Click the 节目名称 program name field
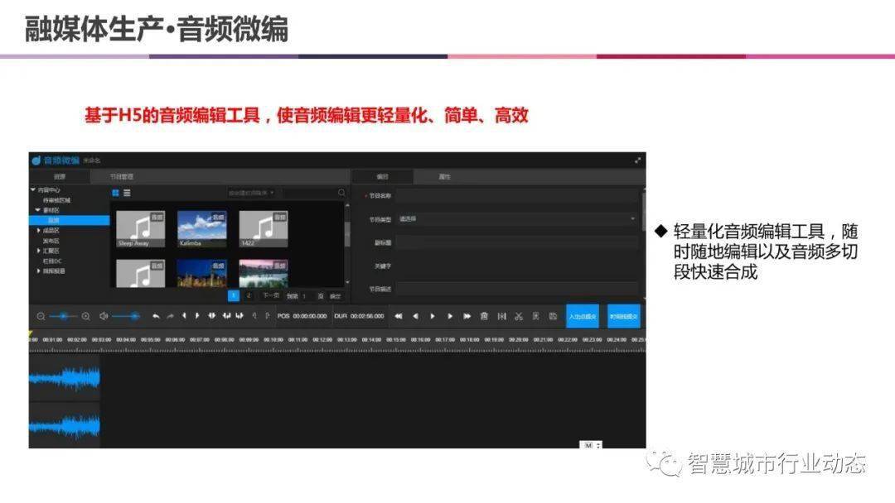This screenshot has width=895, height=503. 516,195
